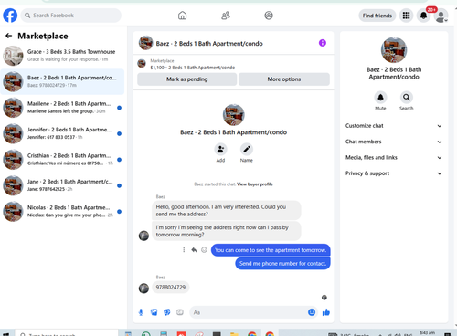457x336 pixels.
Task: Open Nicolas 2 Beds conversation
Action: tap(62, 211)
